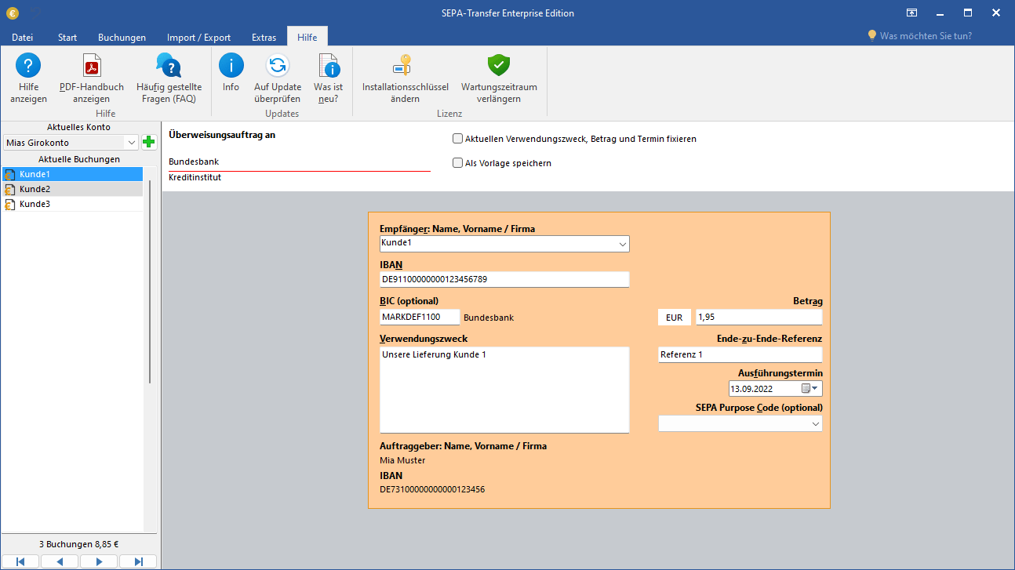Open the Import / Export tab
The image size is (1015, 570).
(198, 37)
